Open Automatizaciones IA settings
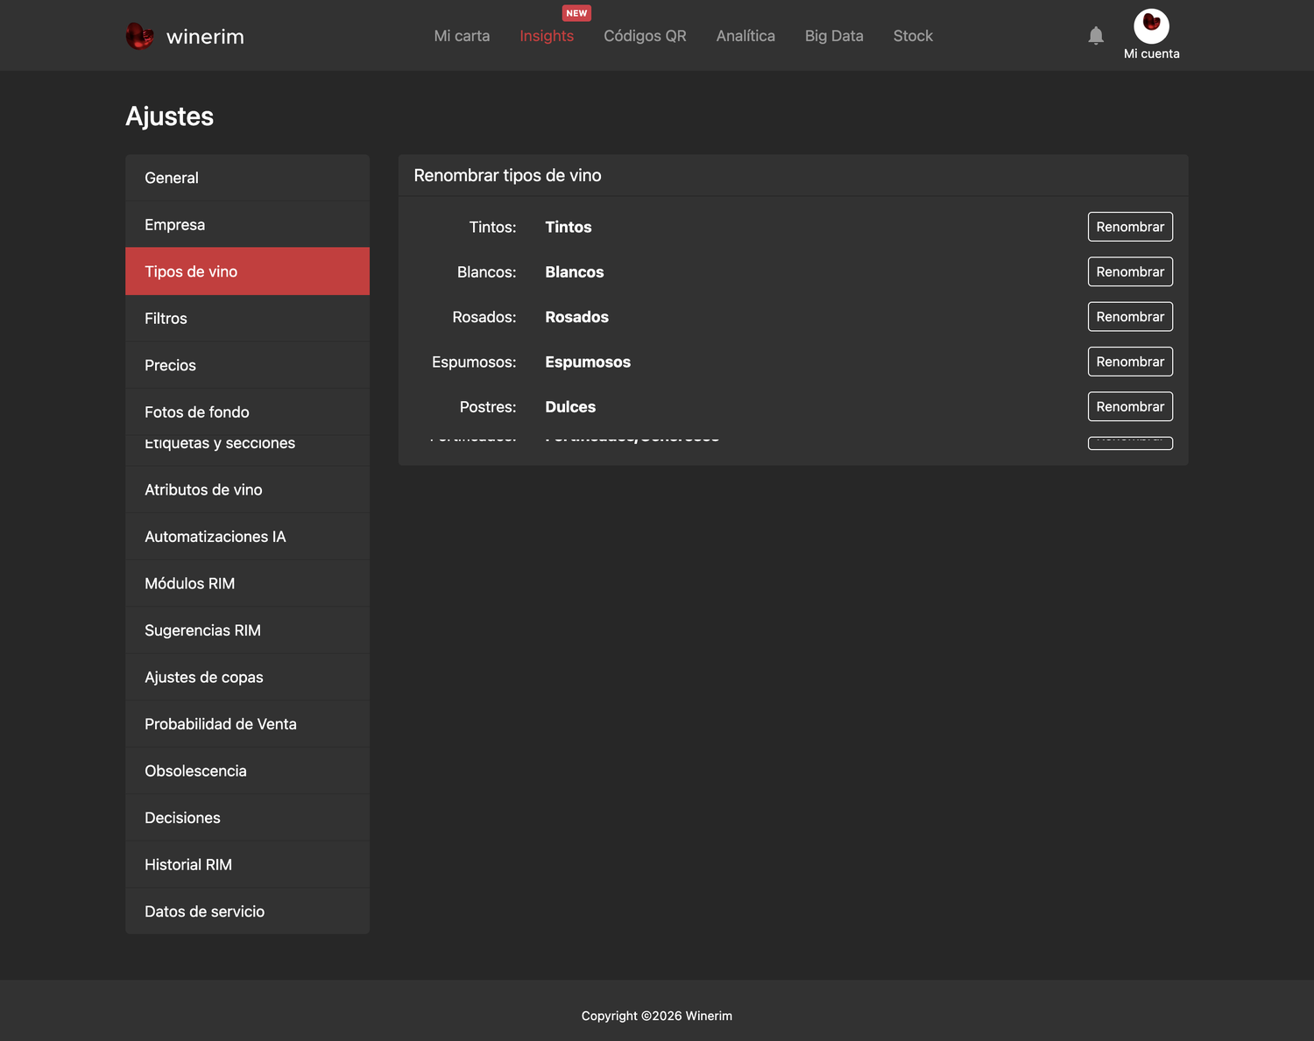The width and height of the screenshot is (1314, 1041). [247, 537]
